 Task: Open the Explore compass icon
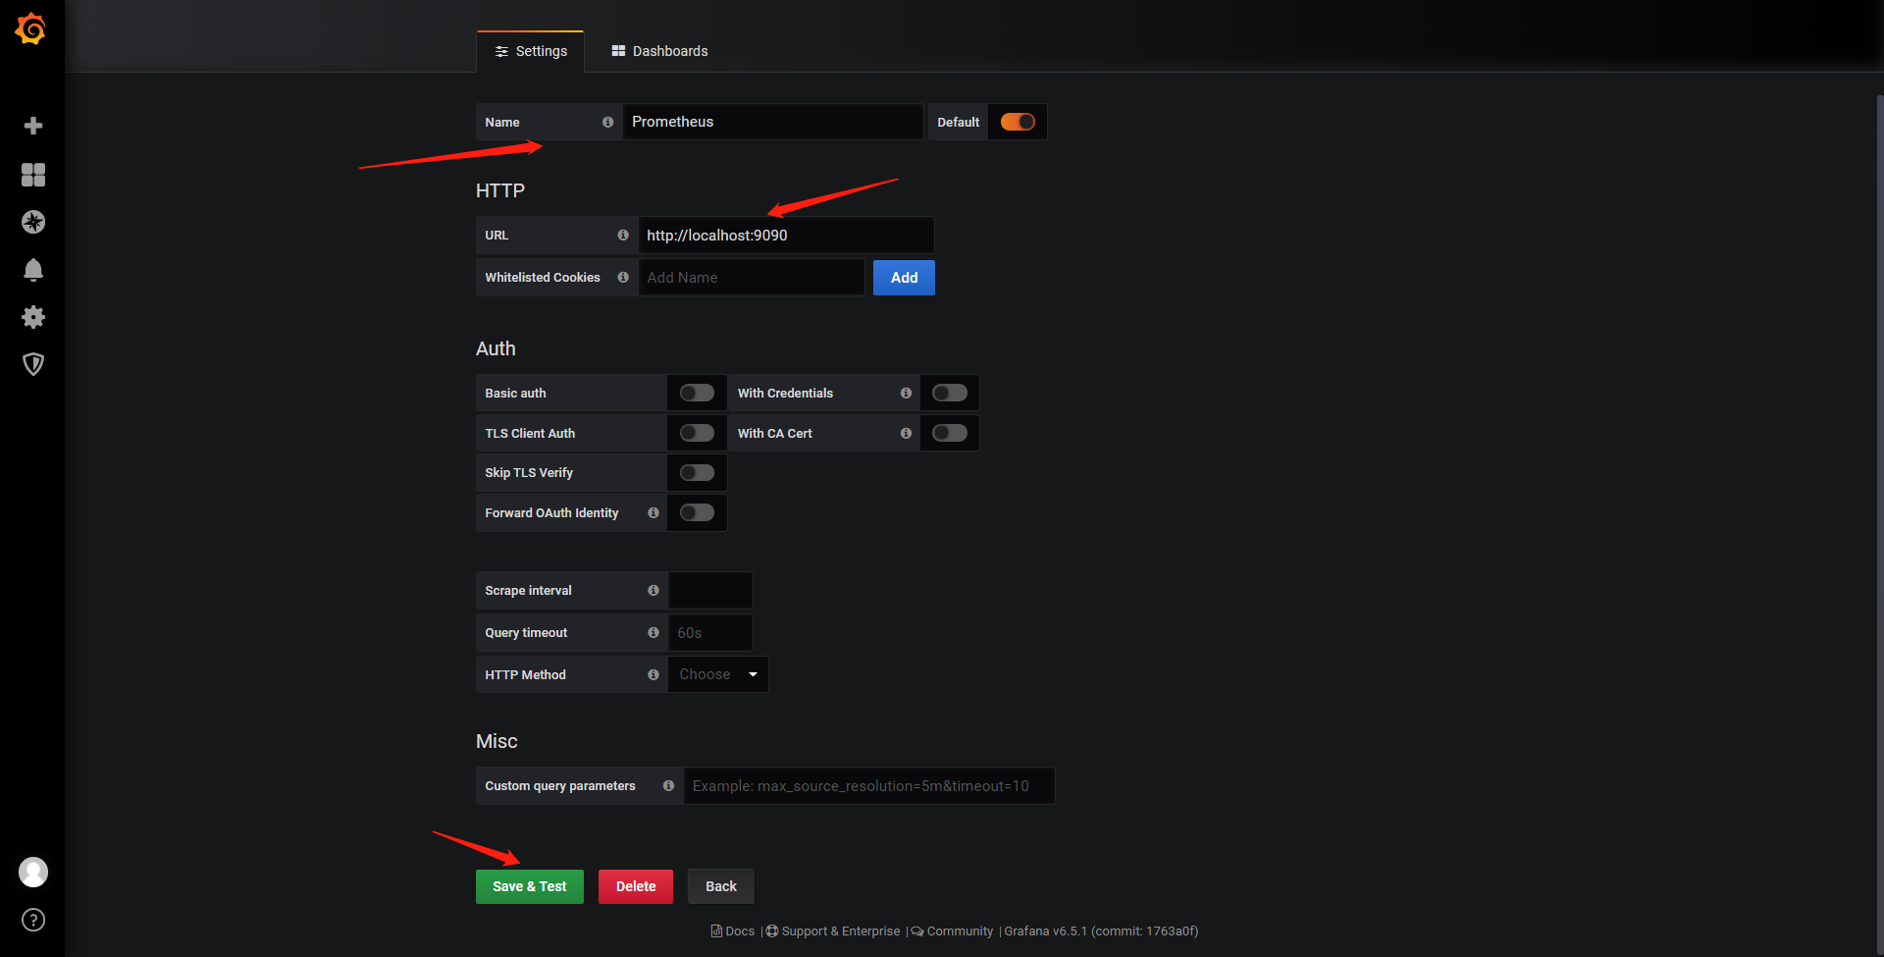[33, 222]
